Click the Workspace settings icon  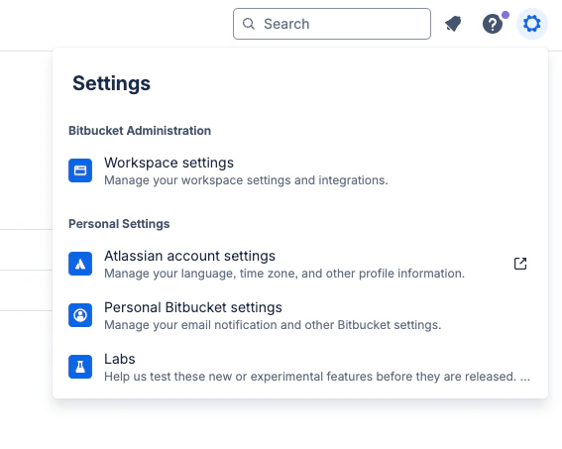tap(80, 170)
